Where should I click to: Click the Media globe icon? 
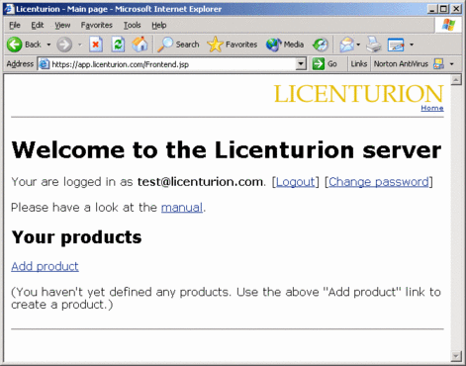(x=273, y=45)
